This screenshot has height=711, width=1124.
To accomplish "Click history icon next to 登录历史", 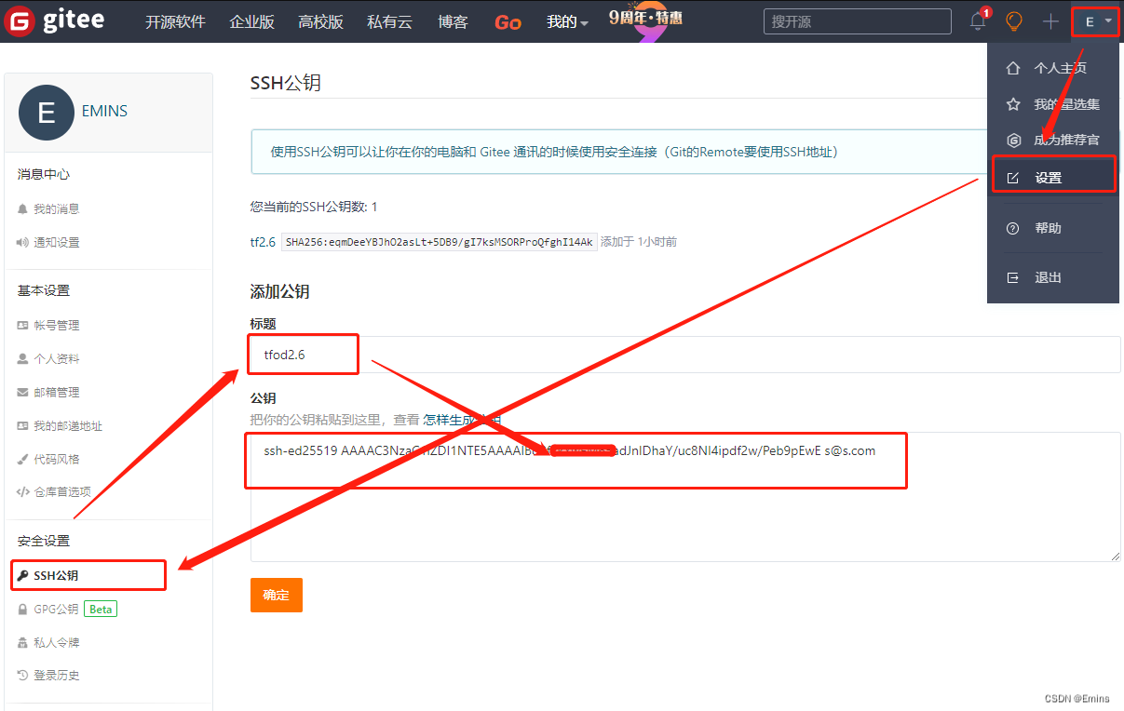I will coord(23,675).
